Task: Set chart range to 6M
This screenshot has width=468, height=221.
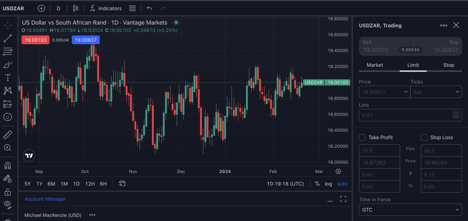Action: pos(51,184)
